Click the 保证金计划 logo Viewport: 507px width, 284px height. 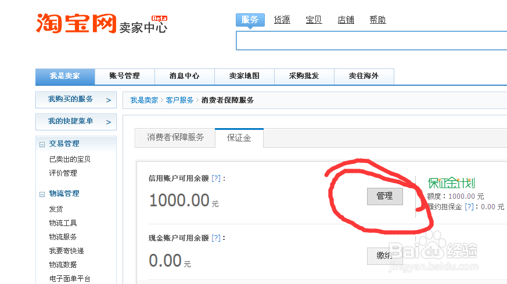(451, 183)
